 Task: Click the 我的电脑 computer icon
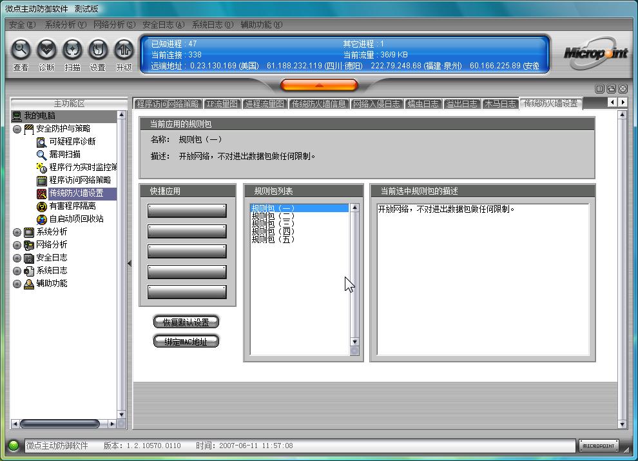tap(17, 116)
